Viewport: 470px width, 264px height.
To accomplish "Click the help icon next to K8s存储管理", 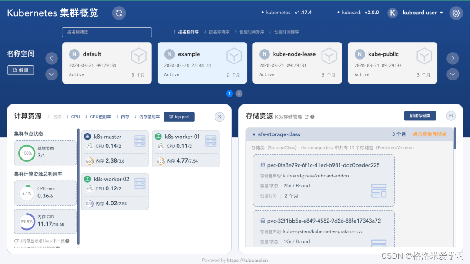I will [x=312, y=117].
